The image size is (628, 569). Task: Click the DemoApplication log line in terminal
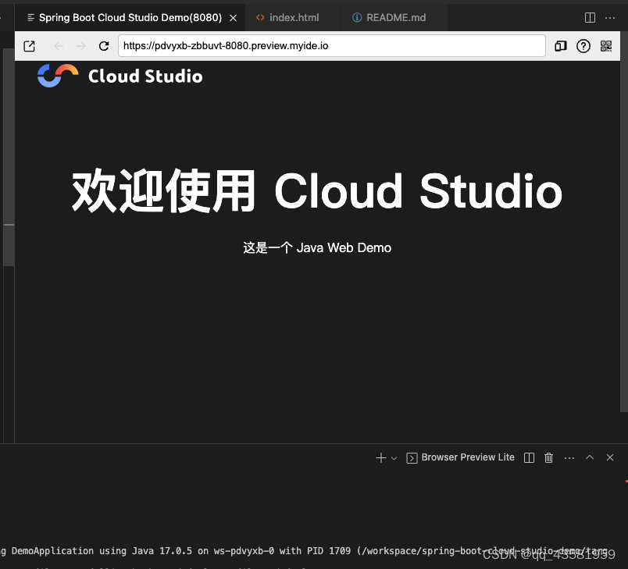pos(305,551)
